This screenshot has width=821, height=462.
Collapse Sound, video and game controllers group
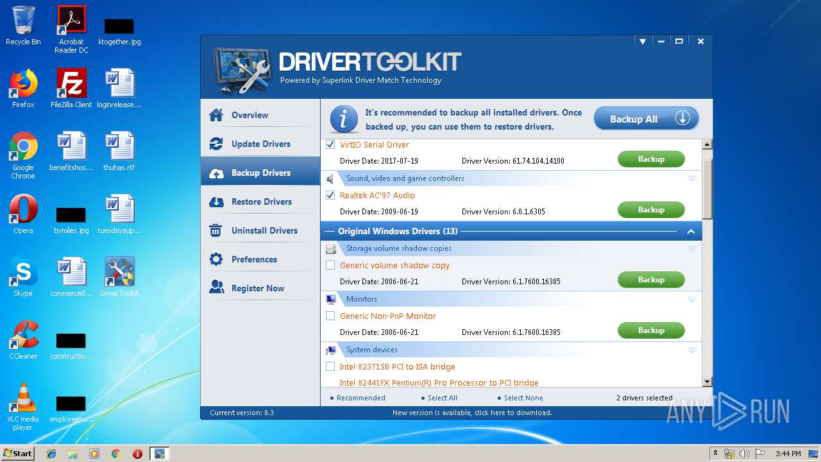coord(691,178)
